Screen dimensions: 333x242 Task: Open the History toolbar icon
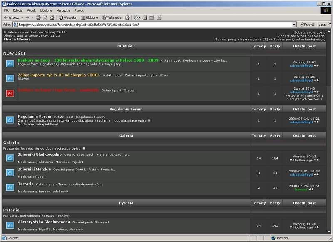127,17
